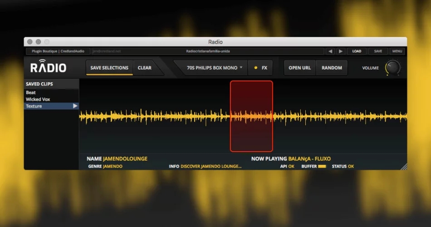
Task: Click the LOAD preset button
Action: tap(357, 51)
